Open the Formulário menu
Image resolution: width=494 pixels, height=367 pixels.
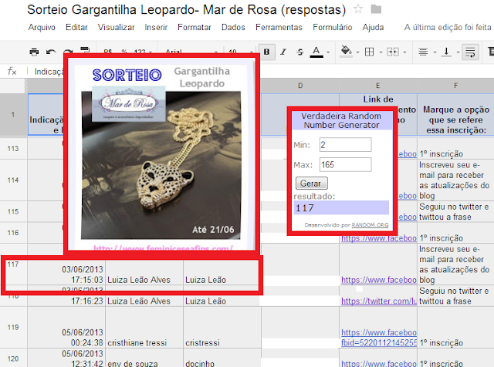click(x=333, y=28)
